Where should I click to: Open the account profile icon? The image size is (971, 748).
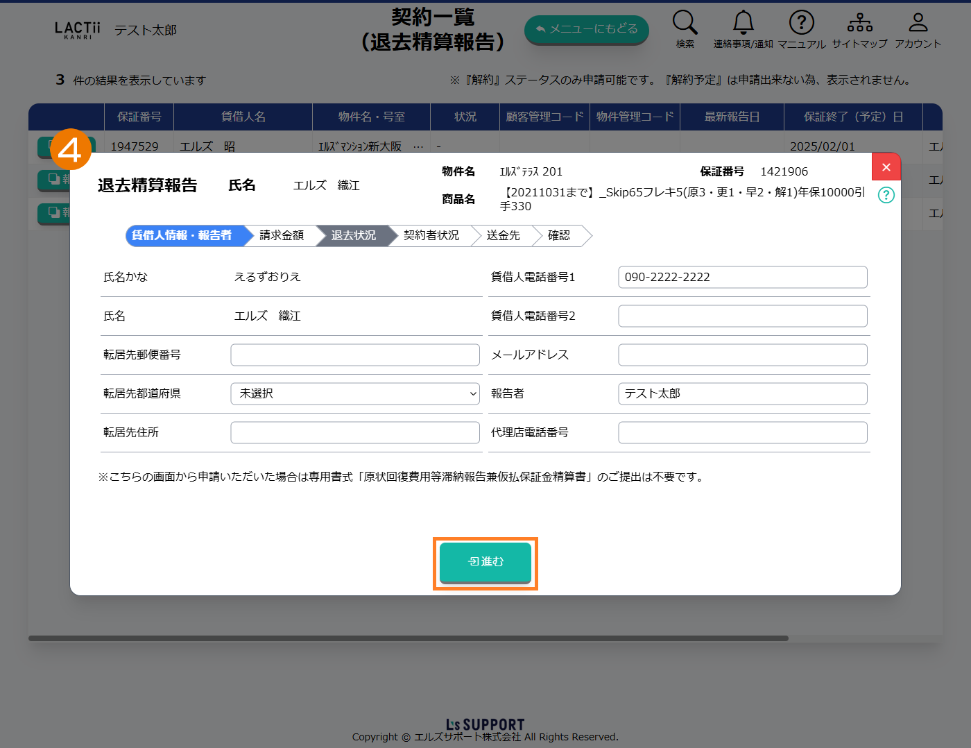point(918,23)
